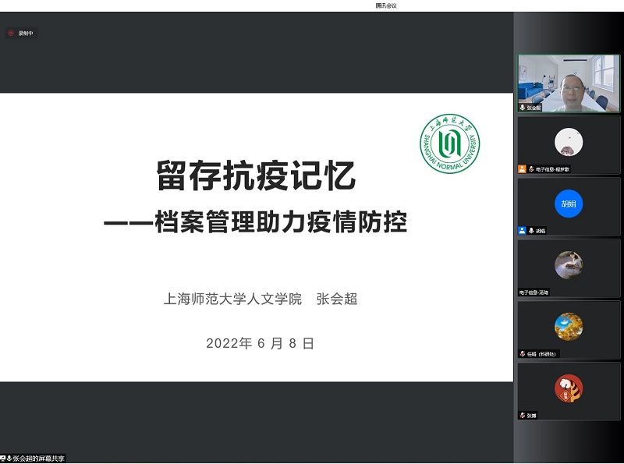Image resolution: width=624 pixels, height=464 pixels.
Task: Click the 腾讯会议 window title
Action: point(386,5)
